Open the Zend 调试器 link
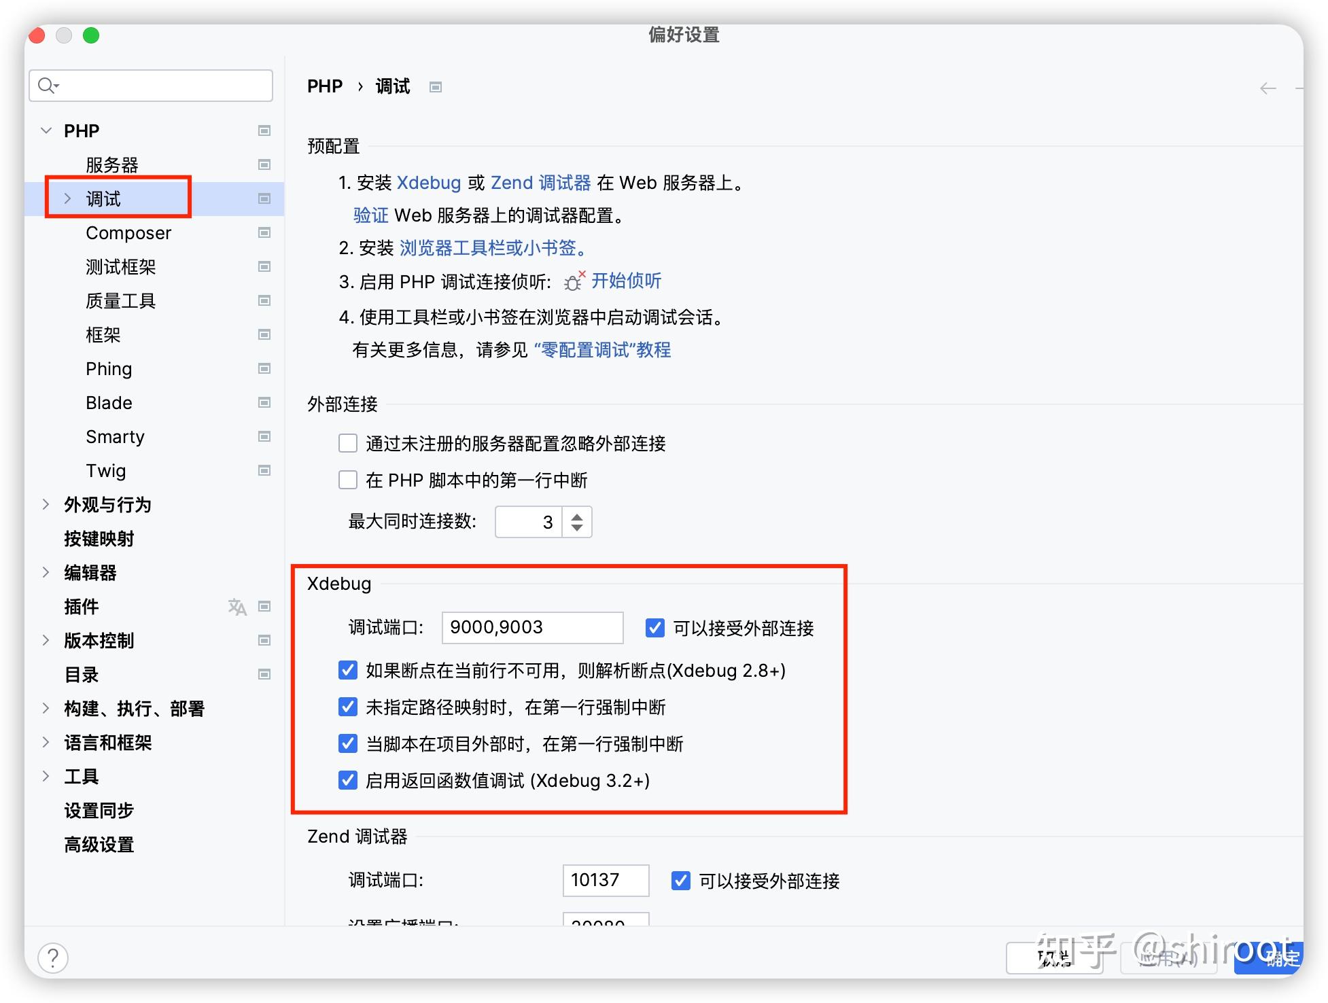Screen dimensions: 1328x1003 (x=541, y=183)
